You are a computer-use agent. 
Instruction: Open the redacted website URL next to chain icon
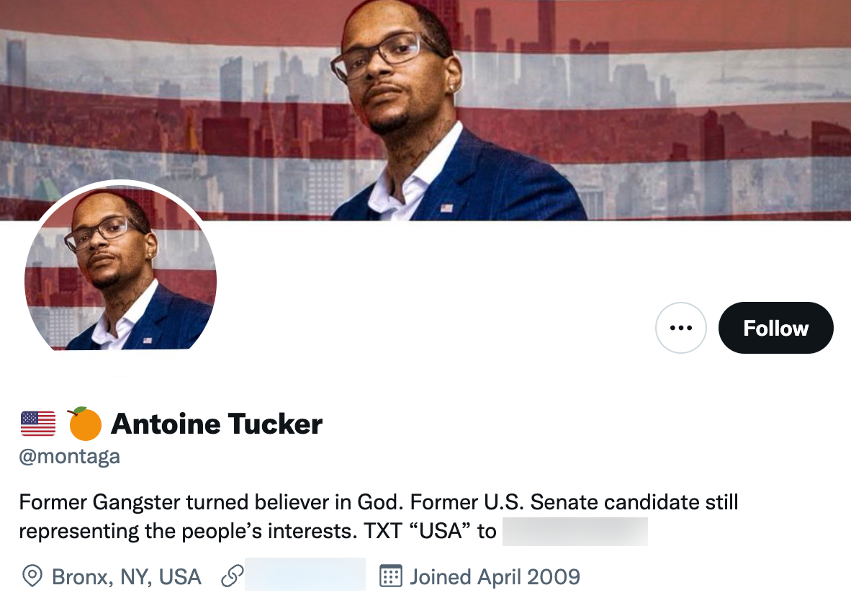(305, 574)
